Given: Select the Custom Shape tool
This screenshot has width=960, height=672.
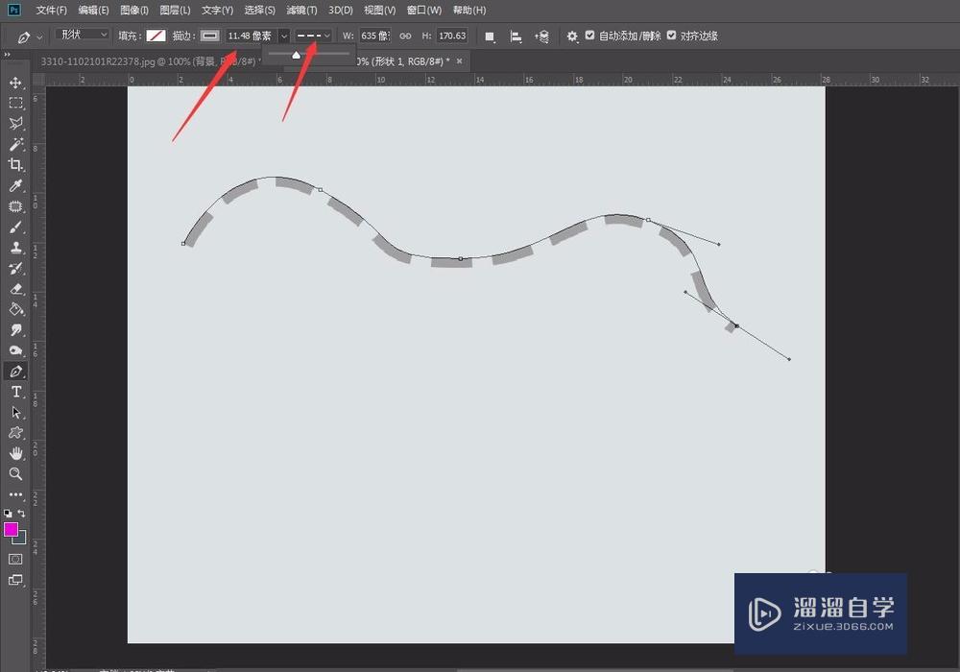Looking at the screenshot, I should (x=16, y=433).
